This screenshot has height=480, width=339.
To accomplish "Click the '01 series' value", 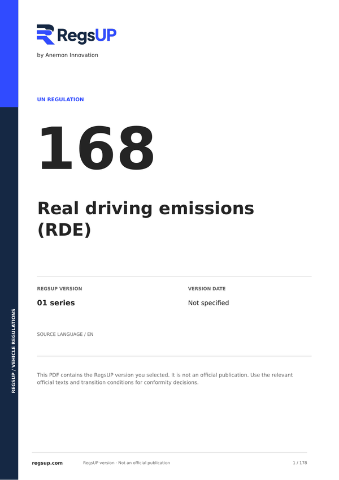I will (x=56, y=302).
